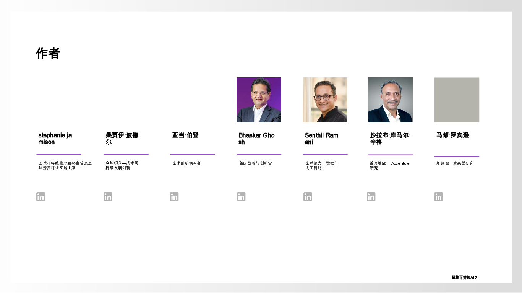Click 沙拉布·库马尔·辛格's portrait photo
This screenshot has width=522, height=293.
[390, 100]
